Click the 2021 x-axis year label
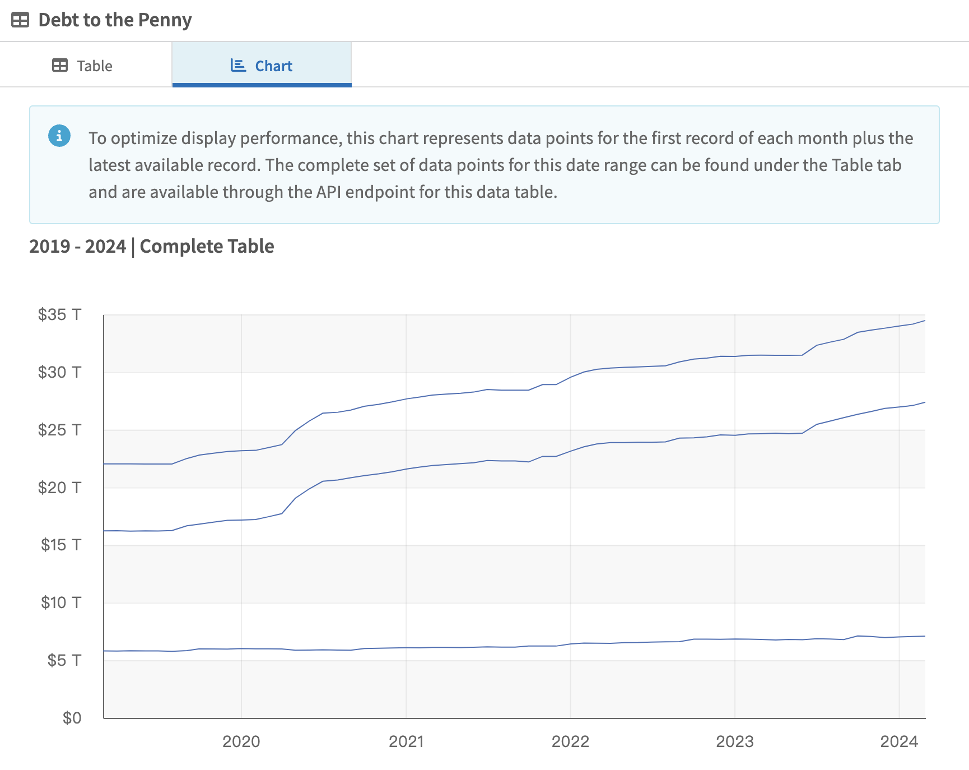 [x=406, y=741]
